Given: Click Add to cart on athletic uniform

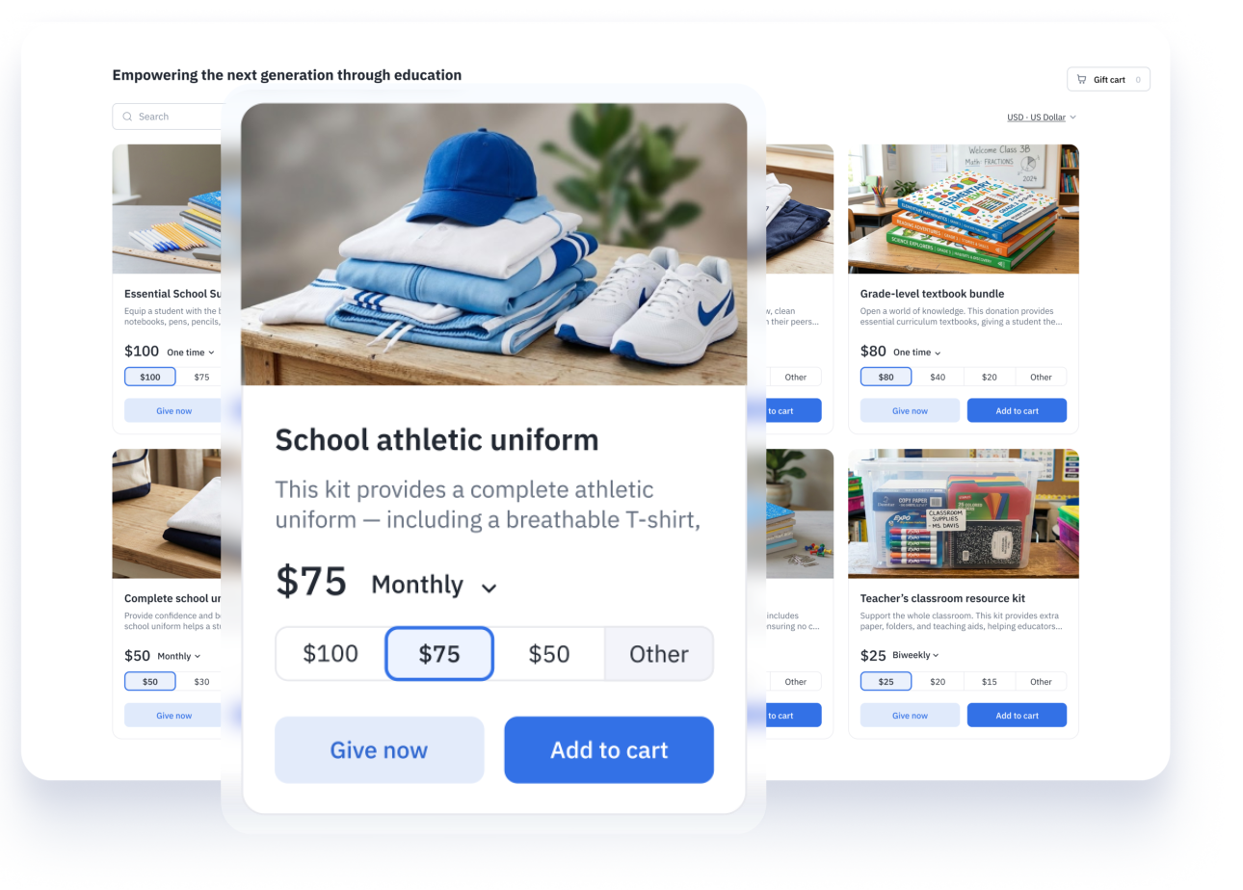Looking at the screenshot, I should pyautogui.click(x=609, y=749).
